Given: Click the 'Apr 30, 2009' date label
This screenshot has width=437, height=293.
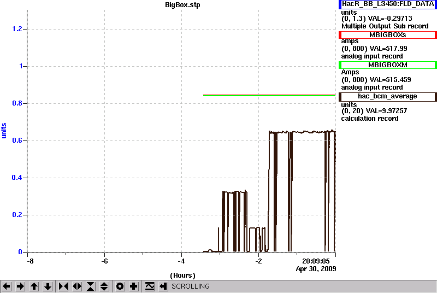Looking at the screenshot, I should tap(316, 269).
